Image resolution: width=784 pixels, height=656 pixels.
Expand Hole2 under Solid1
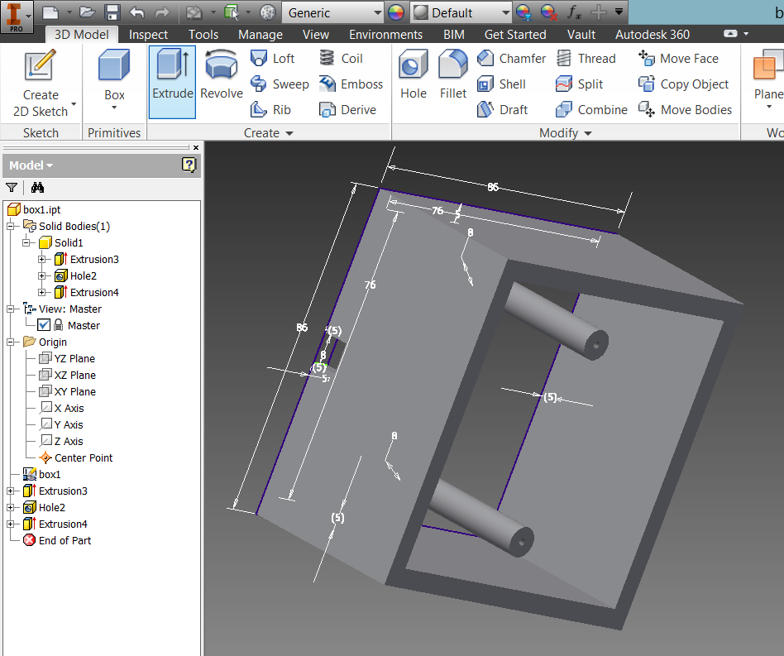42,275
